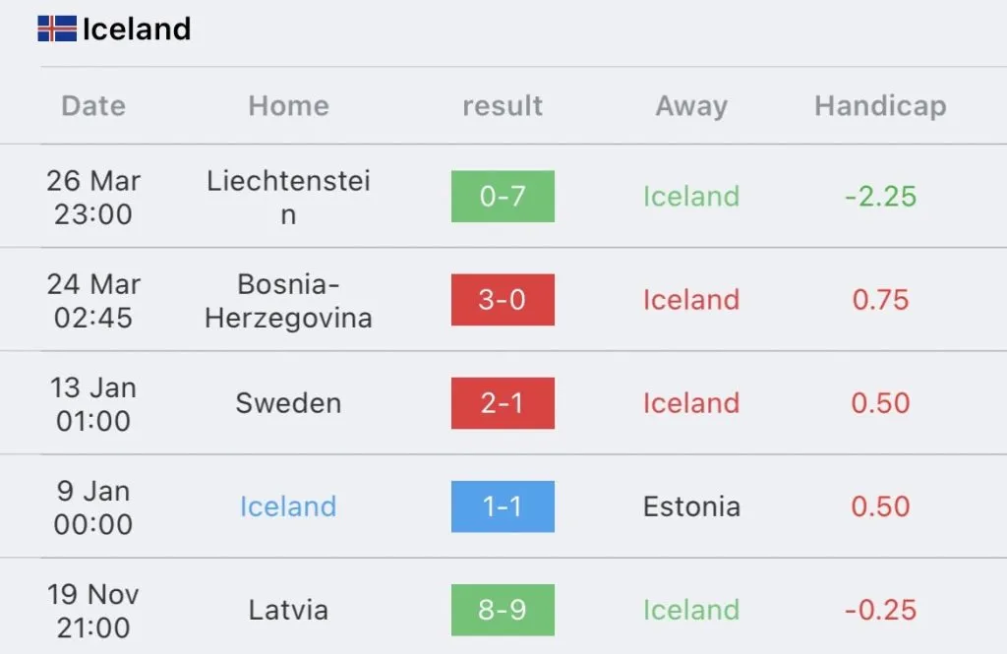Click the Estonia away team name
The height and width of the screenshot is (654, 1007).
click(x=691, y=506)
